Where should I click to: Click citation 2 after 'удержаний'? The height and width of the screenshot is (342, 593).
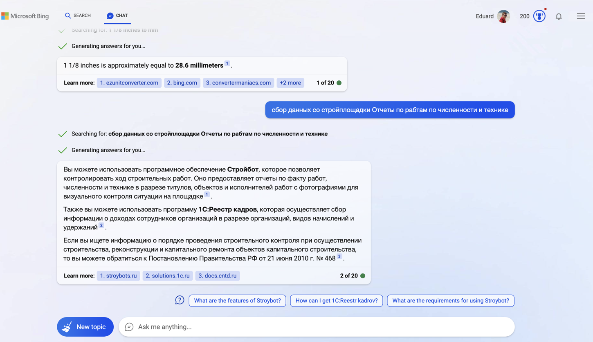(x=101, y=225)
